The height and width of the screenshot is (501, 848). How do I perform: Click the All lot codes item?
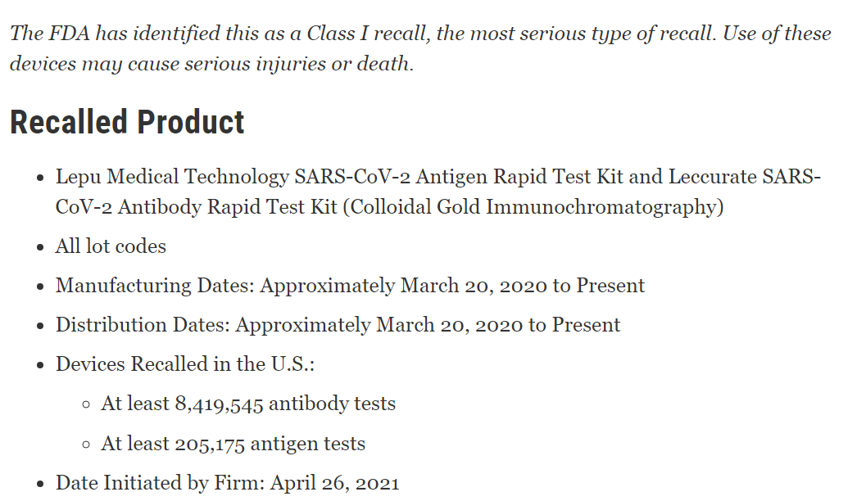click(x=111, y=246)
